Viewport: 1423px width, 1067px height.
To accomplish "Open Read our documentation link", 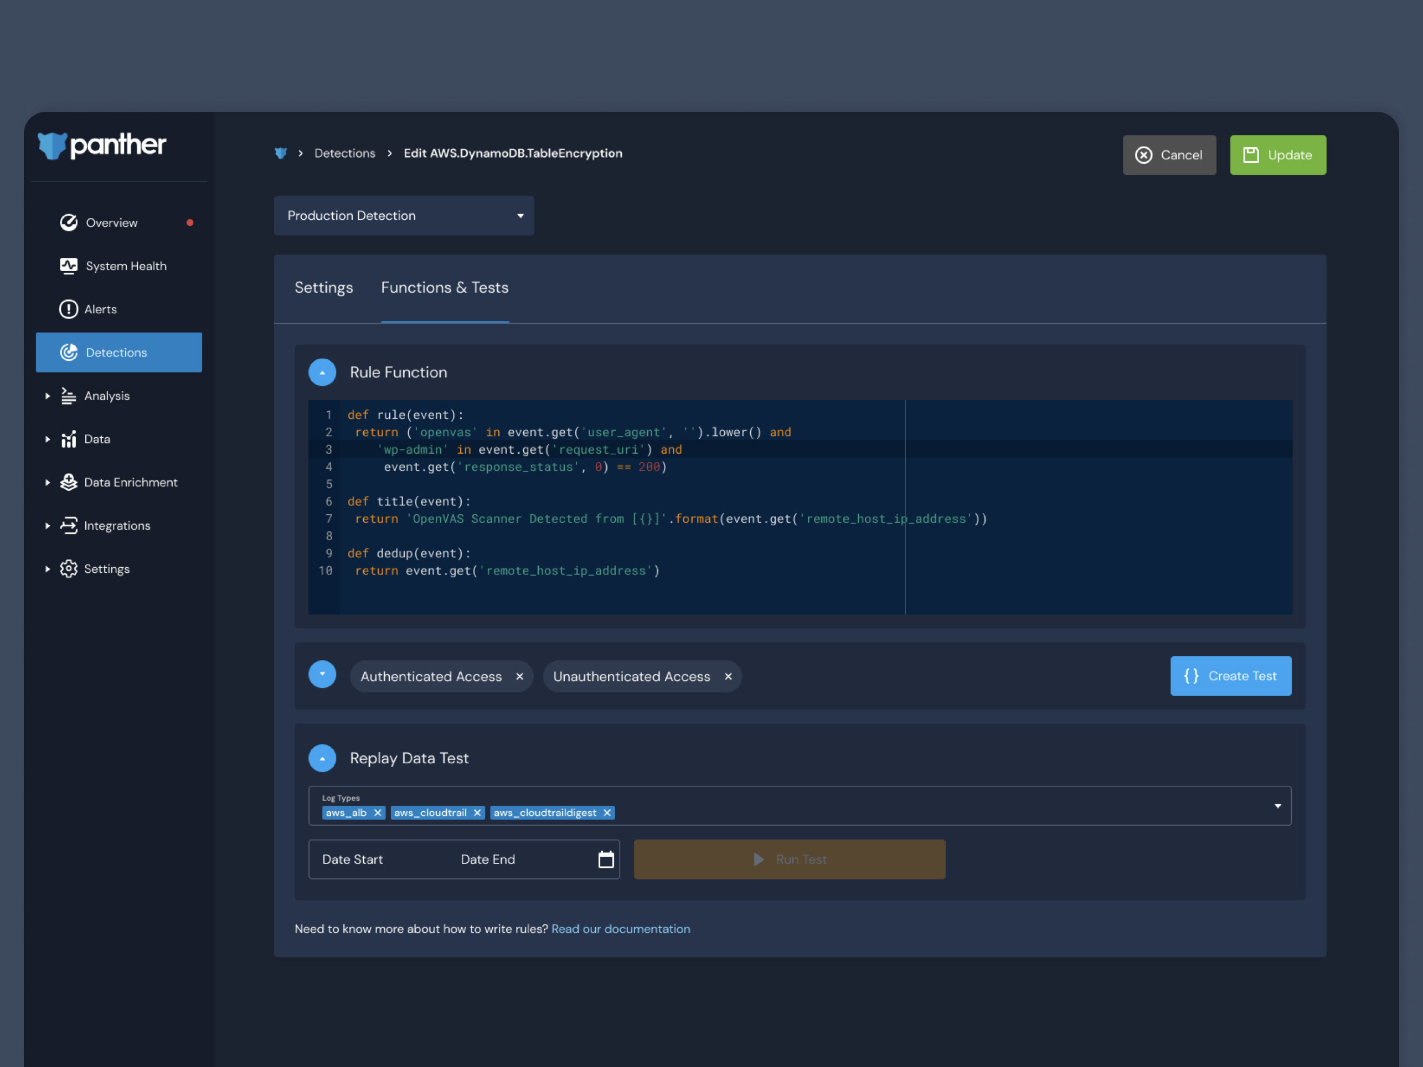I will coord(621,929).
